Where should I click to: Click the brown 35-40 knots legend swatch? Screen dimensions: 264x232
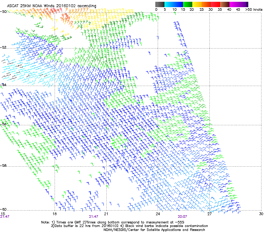click(x=225, y=4)
